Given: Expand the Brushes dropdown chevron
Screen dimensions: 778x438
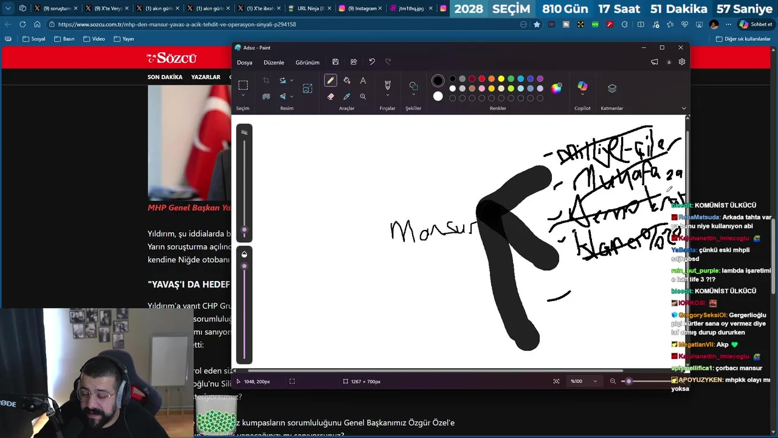Looking at the screenshot, I should (x=387, y=95).
